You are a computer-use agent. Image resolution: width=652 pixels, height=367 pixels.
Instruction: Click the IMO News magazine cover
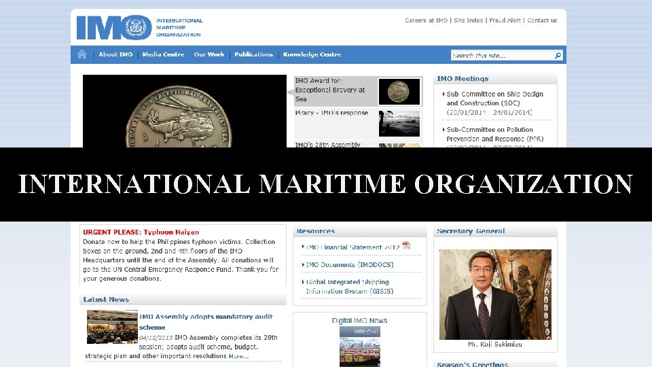[x=360, y=347]
